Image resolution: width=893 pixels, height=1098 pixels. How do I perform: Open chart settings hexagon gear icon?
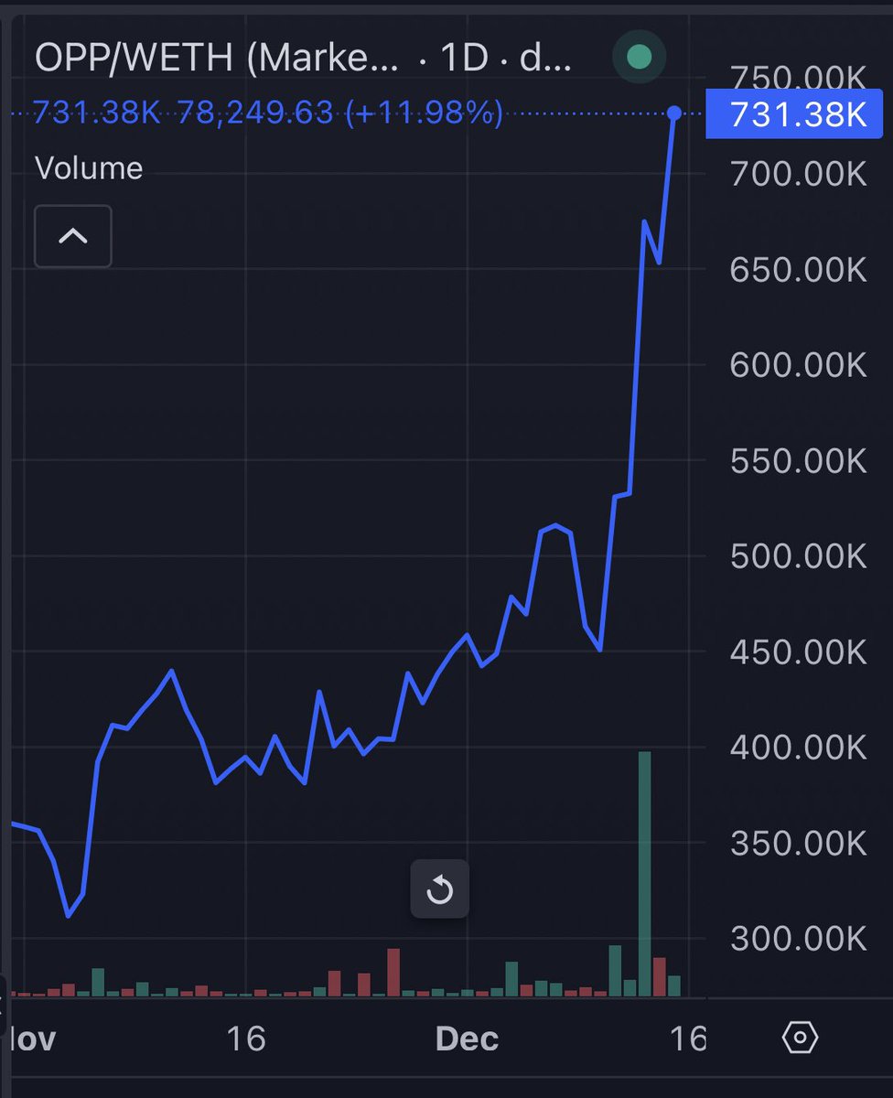tap(800, 1038)
